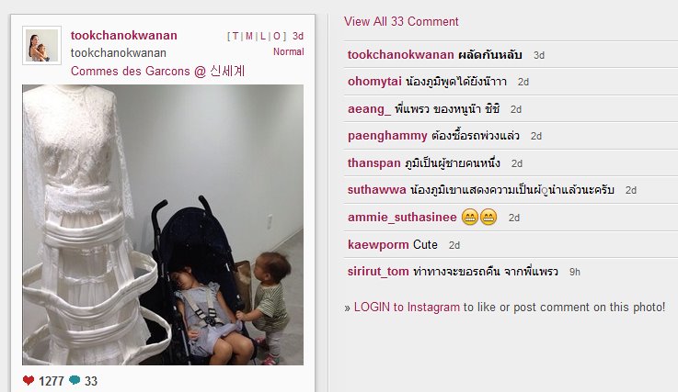
Task: Open thanspan commenter profile
Action: (x=374, y=163)
